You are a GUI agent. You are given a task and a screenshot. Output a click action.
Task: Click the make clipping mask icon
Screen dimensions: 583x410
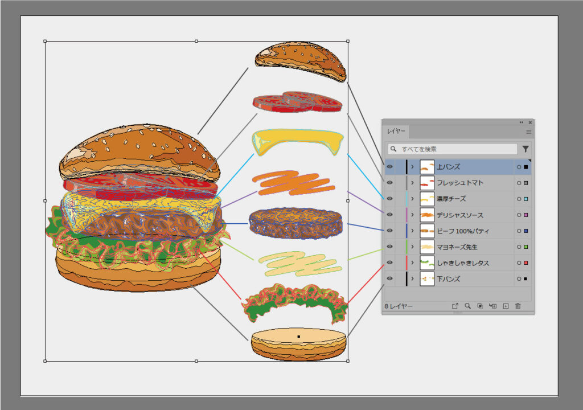tap(480, 306)
